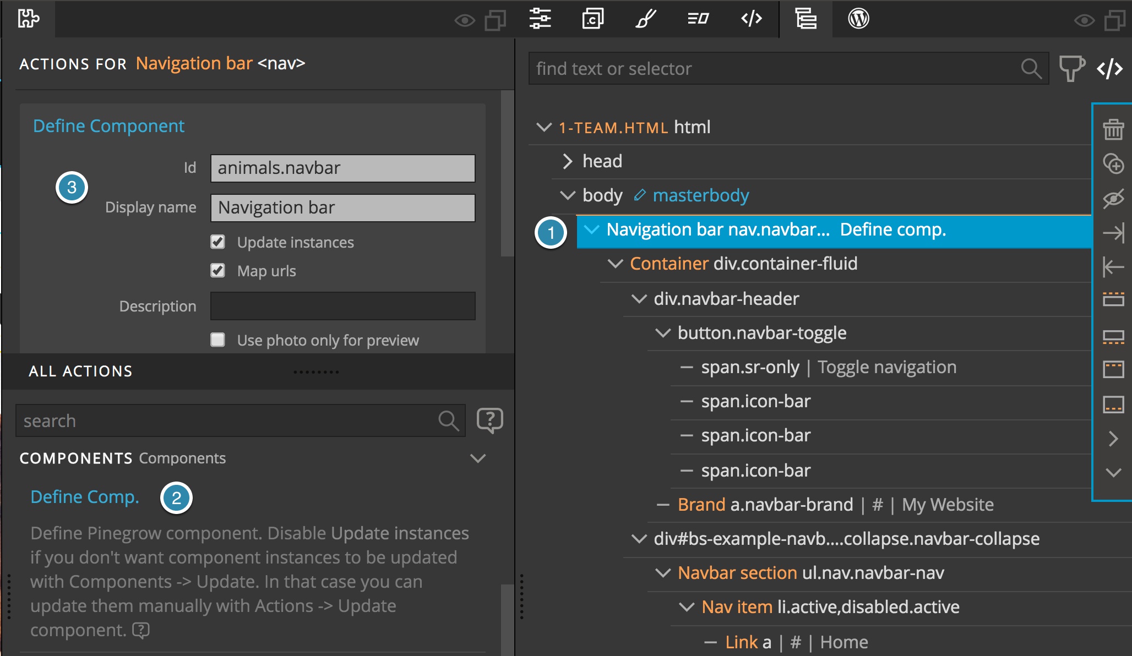Click the insert before icon
The width and height of the screenshot is (1132, 656).
click(x=1113, y=299)
